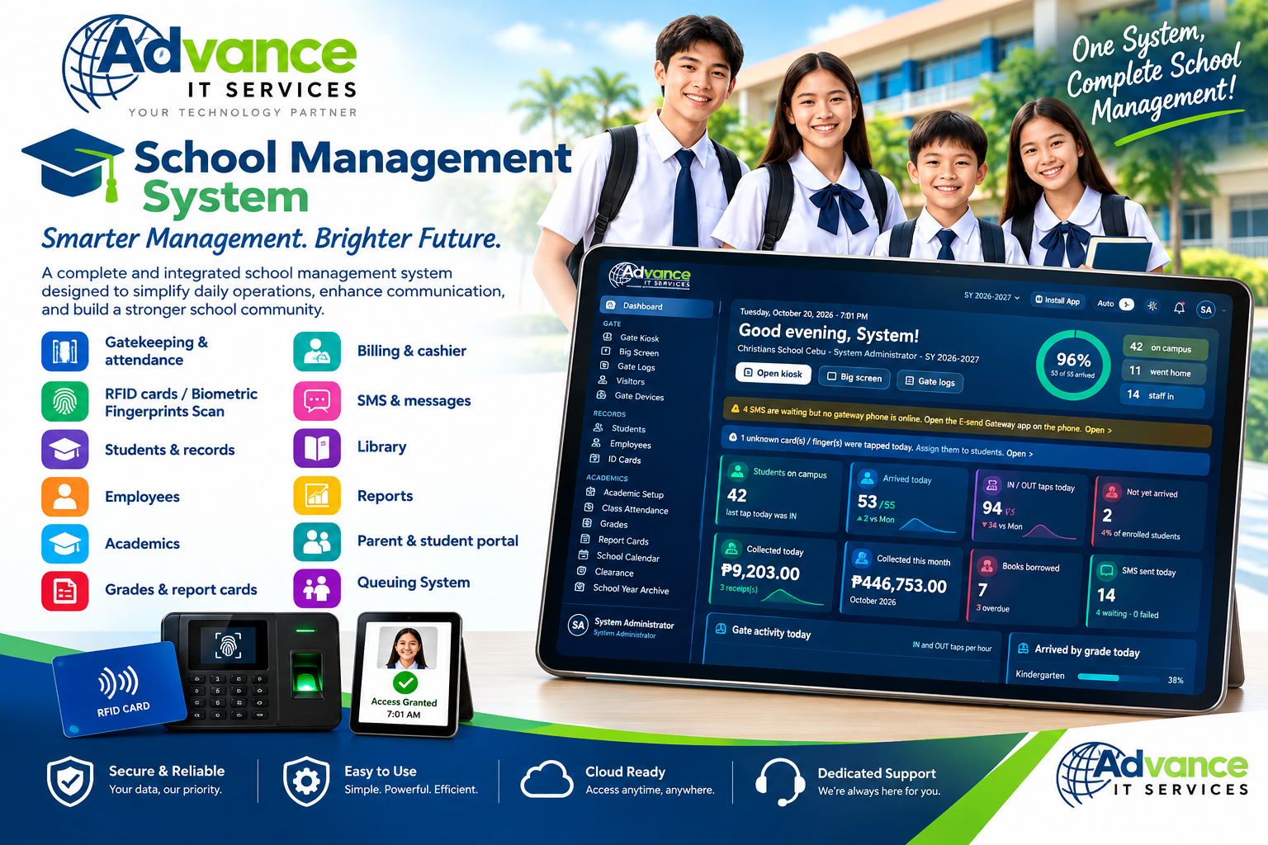Expand the SY 2026-2027 dropdown
The image size is (1268, 845).
pyautogui.click(x=991, y=296)
